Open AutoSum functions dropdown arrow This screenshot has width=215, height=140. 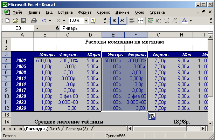(64, 21)
